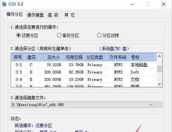Viewport: 172px width, 132px height.
Task: Click the 82.35GB free space cell
Action: click(76, 72)
